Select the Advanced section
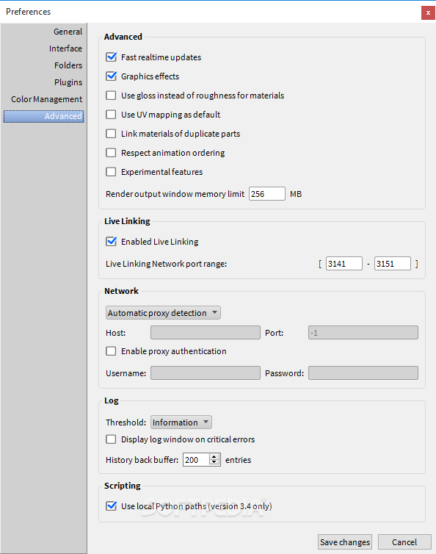This screenshot has height=554, width=436. pos(44,116)
